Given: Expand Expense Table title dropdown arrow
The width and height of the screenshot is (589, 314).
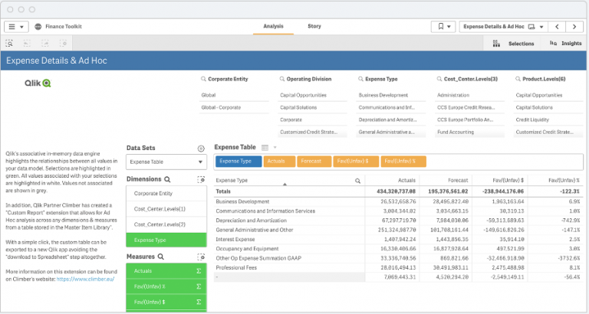Looking at the screenshot, I should click(275, 148).
